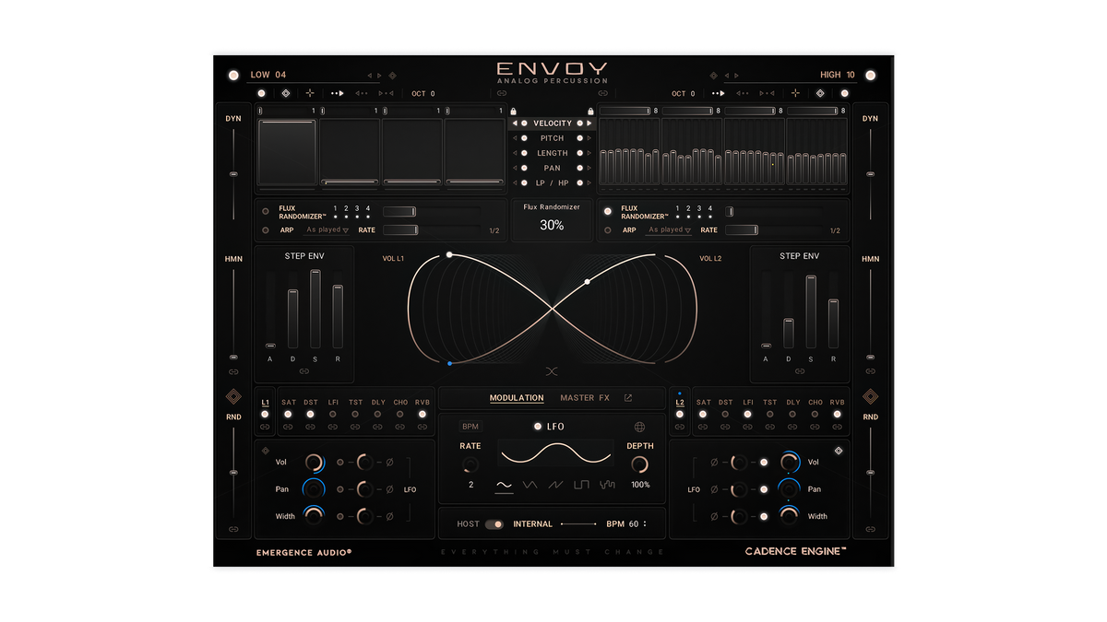The height and width of the screenshot is (622, 1107).
Task: Open left ARP 'As played' dropdown
Action: 327,230
